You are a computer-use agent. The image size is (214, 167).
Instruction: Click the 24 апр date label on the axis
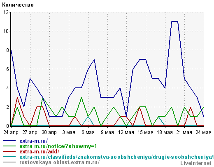click(11, 132)
